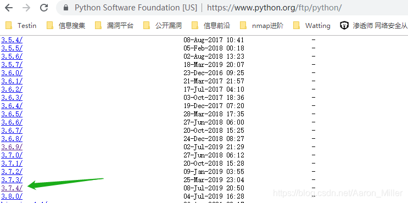Click the date 05-Feb-2018 00:18
This screenshot has width=408, height=203.
point(214,48)
